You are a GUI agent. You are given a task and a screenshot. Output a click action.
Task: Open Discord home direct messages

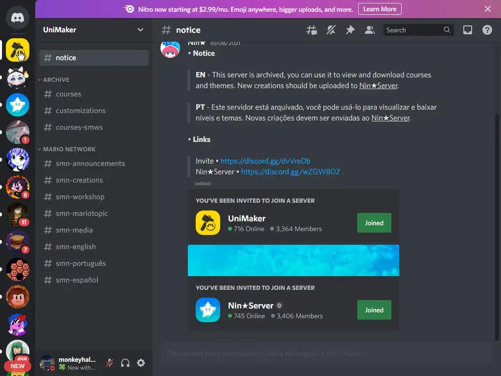click(x=18, y=18)
